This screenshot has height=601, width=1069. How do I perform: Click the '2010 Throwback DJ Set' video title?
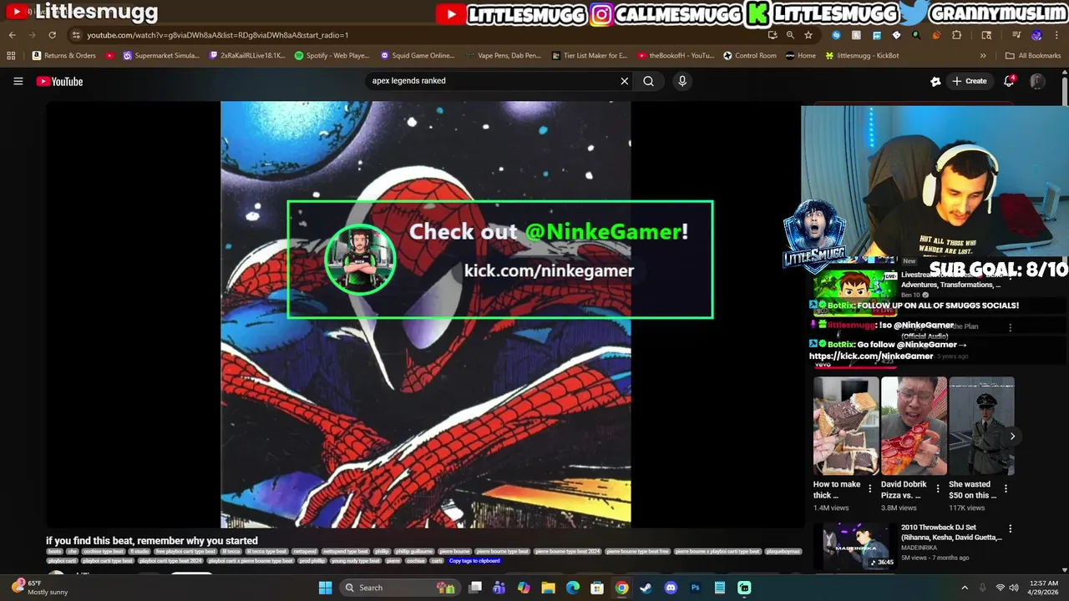951,533
